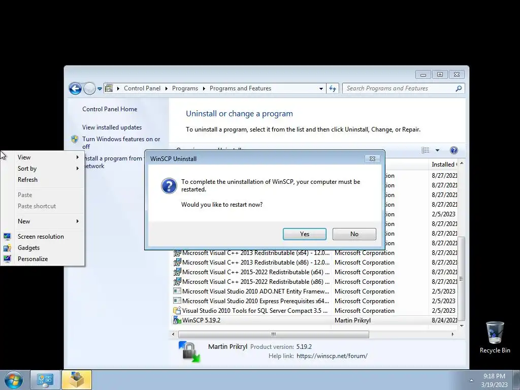Select Microsoft Visual C++ 2013 Redistributable (x64) row
Screen dimensions: 520x390
point(315,253)
